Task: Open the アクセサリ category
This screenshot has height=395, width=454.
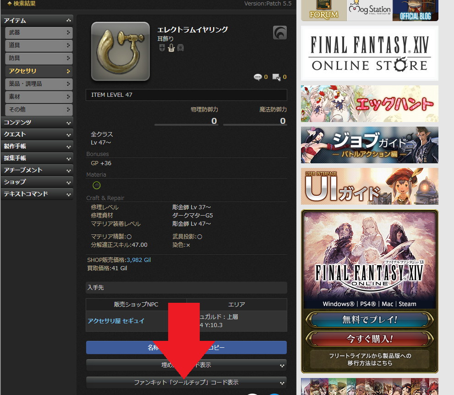Action: 39,71
